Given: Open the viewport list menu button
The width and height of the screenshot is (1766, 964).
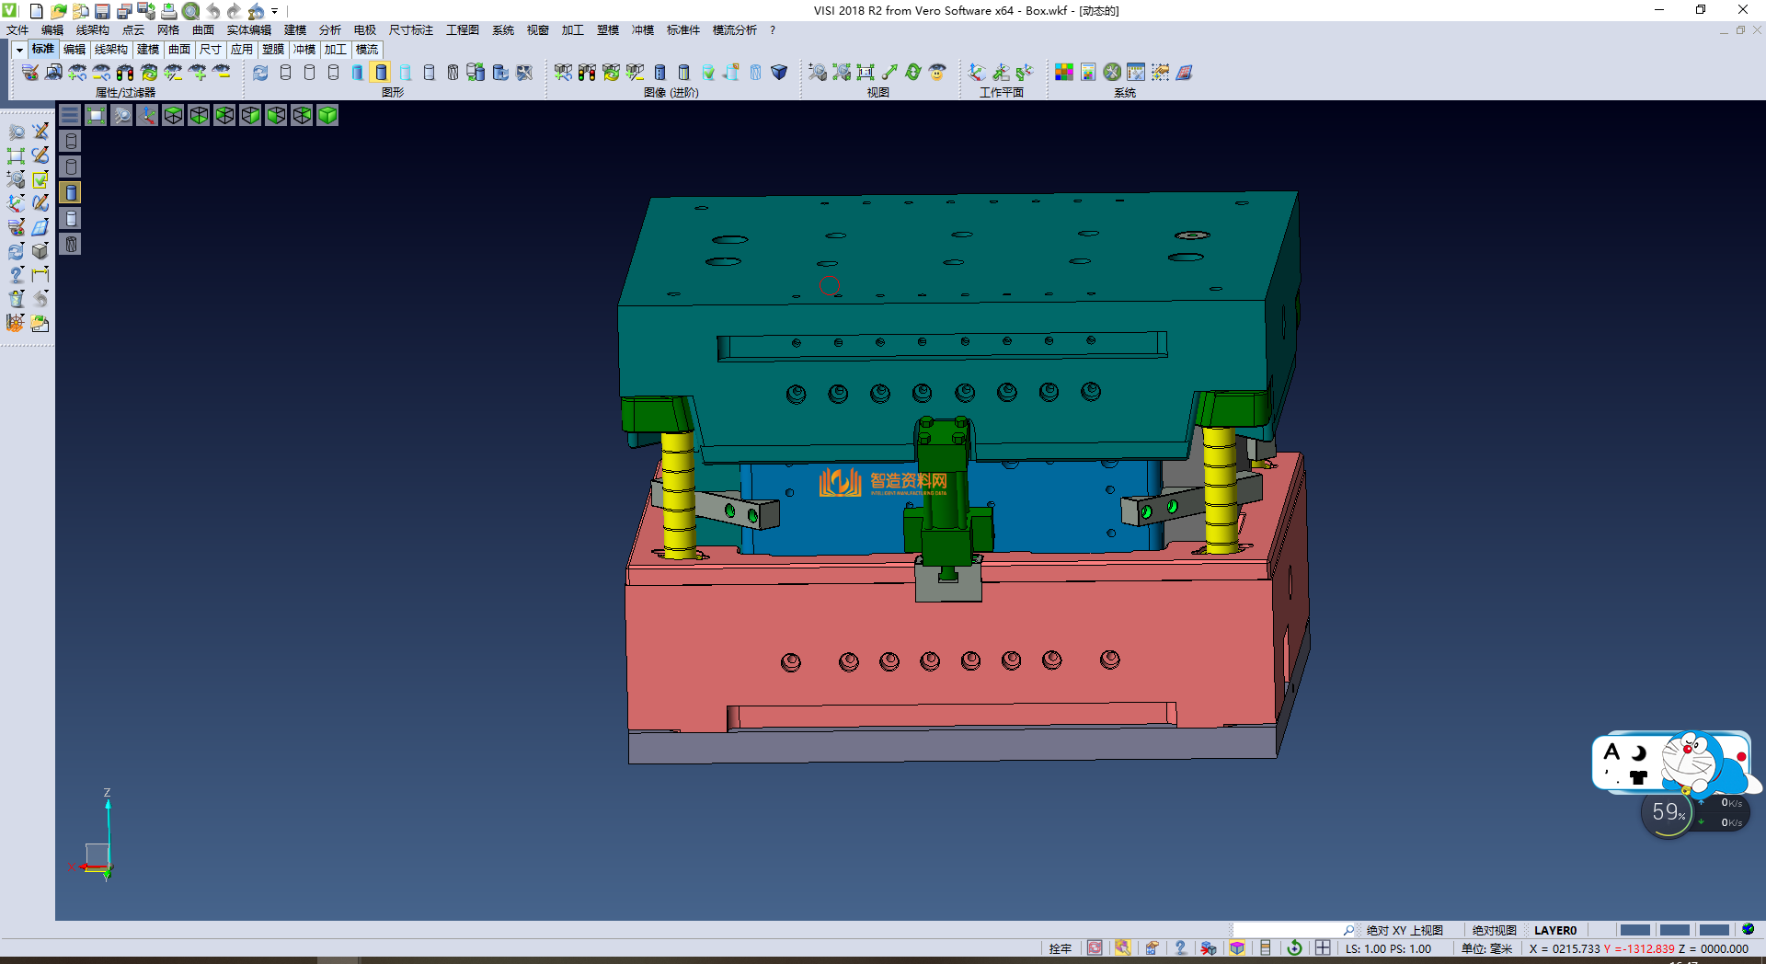Looking at the screenshot, I should [x=70, y=115].
